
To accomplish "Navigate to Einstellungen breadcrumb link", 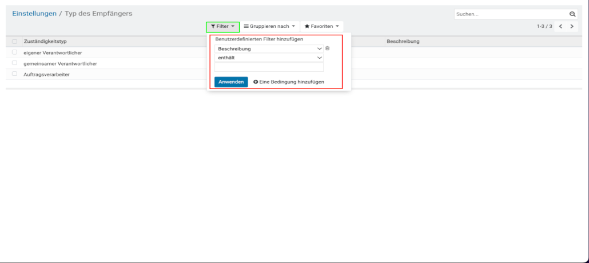I will pos(34,13).
